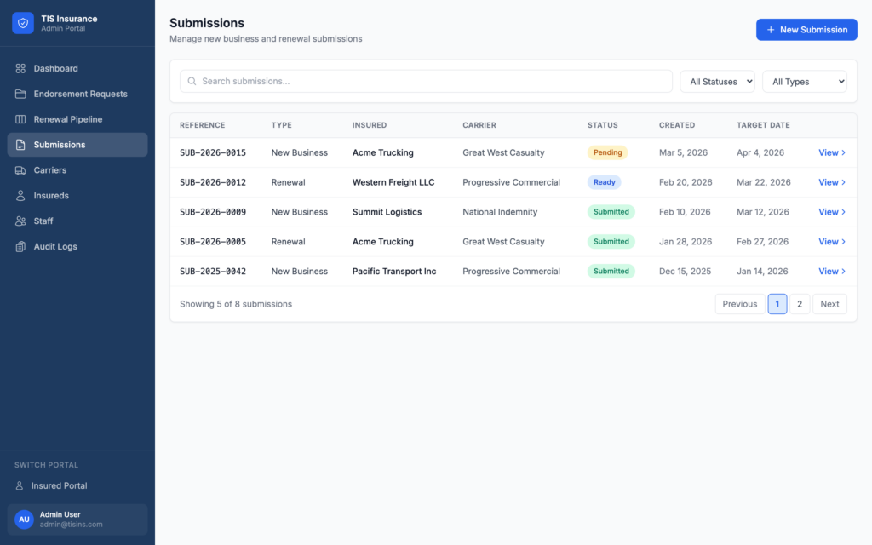
Task: Click the plus icon in New Submission
Action: pos(771,30)
